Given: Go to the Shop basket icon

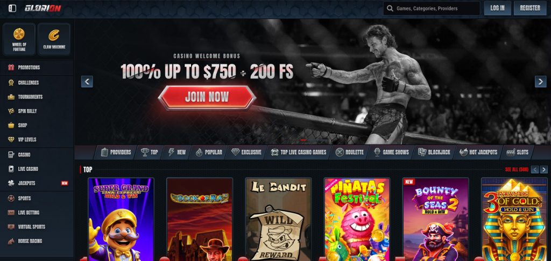Looking at the screenshot, I should click(x=11, y=125).
